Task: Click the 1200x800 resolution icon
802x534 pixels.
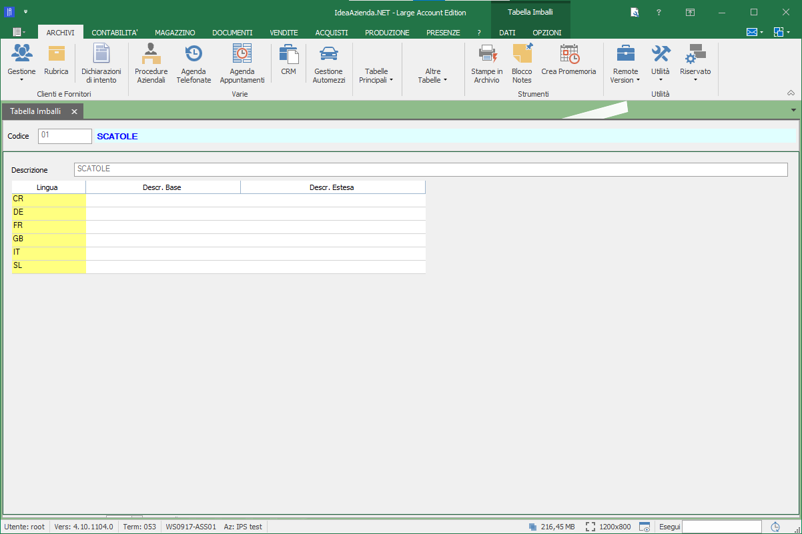Action: [x=590, y=527]
